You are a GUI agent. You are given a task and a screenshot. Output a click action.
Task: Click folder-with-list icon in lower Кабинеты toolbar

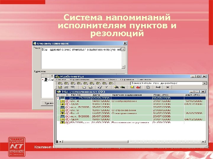click(x=91, y=87)
